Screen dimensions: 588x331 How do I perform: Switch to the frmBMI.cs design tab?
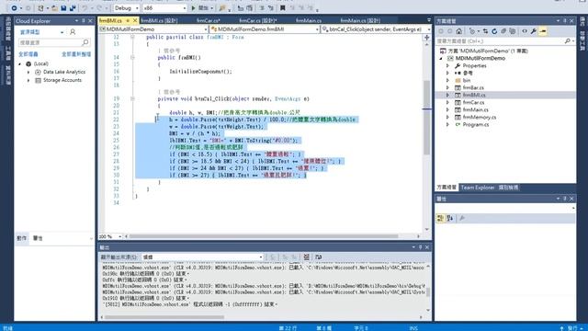pos(159,20)
